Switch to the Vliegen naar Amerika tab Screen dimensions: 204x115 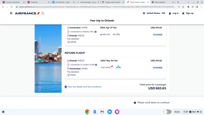coord(111,2)
